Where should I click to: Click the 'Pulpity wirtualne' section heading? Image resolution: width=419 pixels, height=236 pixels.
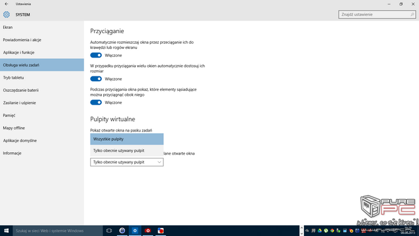113,119
